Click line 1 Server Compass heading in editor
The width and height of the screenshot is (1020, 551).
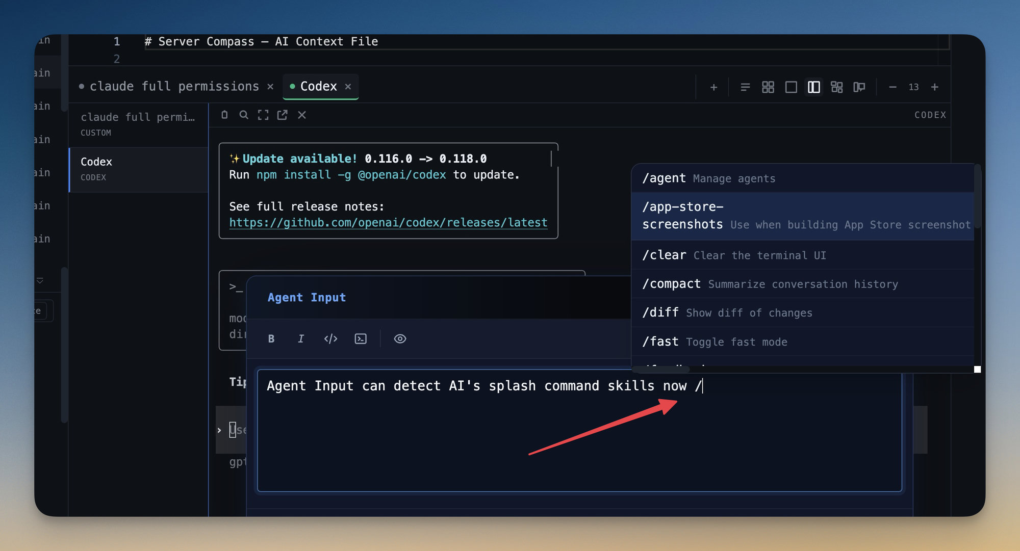click(x=261, y=42)
